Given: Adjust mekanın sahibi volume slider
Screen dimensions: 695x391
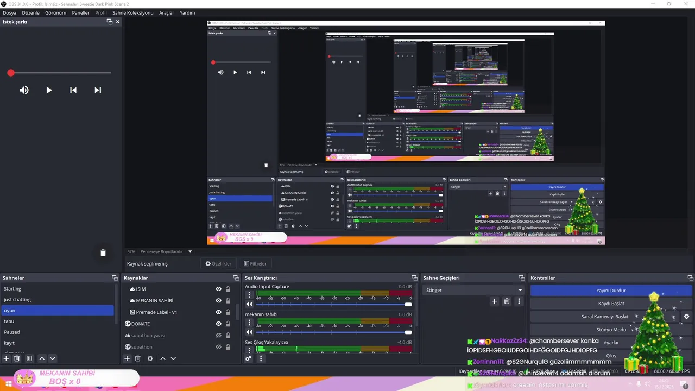Looking at the screenshot, I should [334, 332].
